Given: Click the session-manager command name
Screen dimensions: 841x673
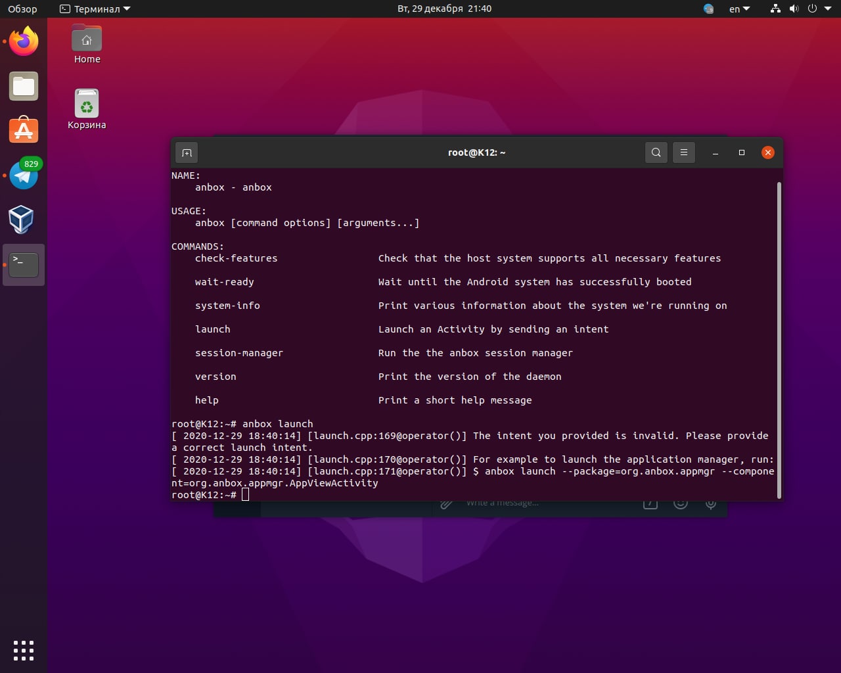Looking at the screenshot, I should [239, 353].
